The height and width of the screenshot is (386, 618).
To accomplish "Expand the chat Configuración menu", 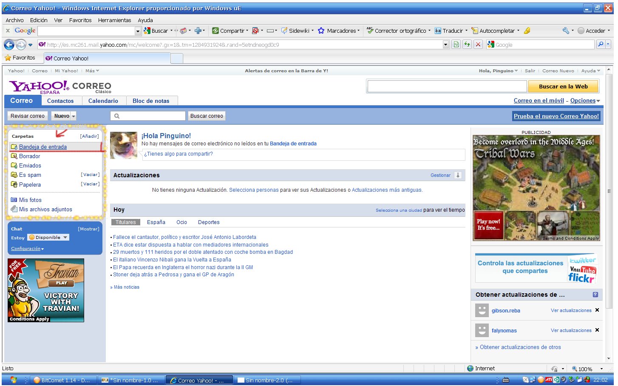I will click(27, 249).
